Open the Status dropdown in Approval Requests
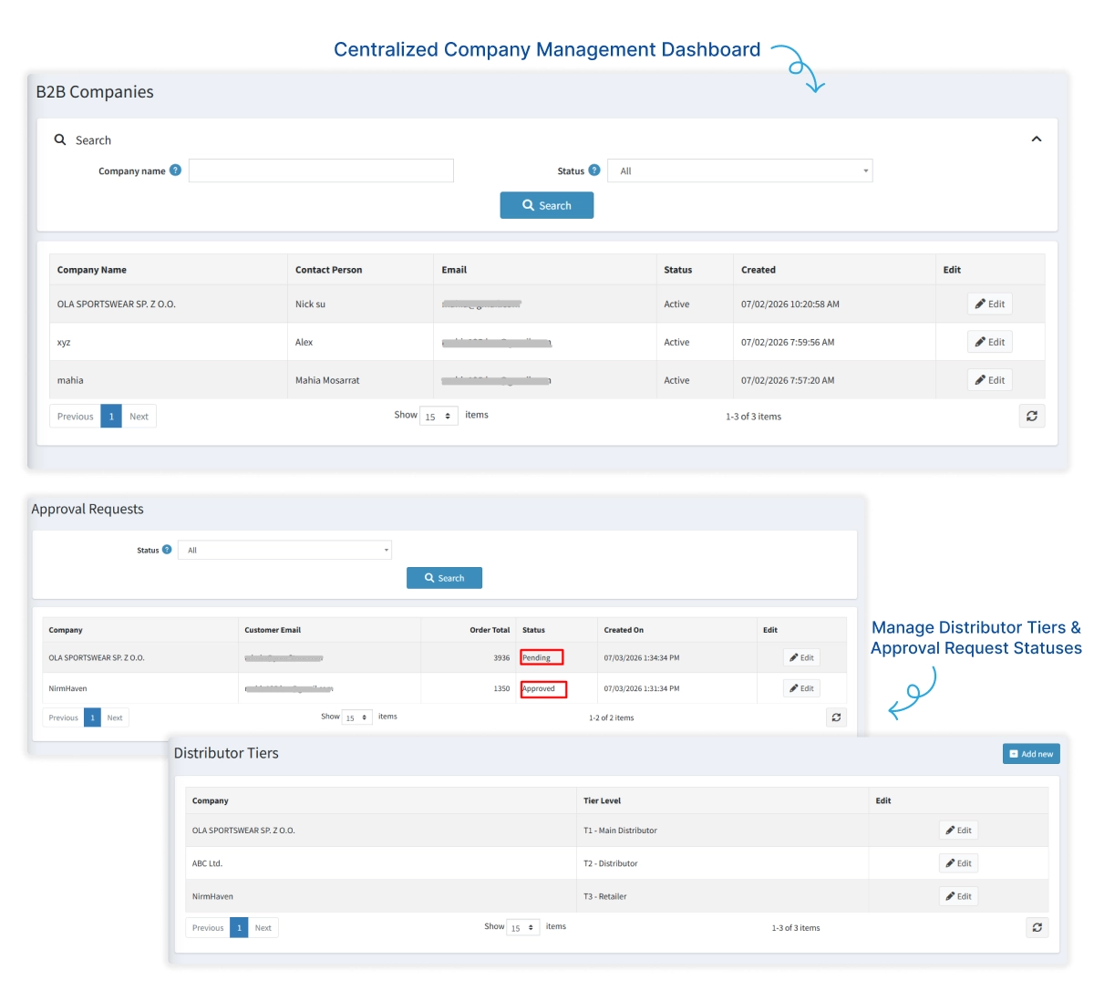This screenshot has height=1001, width=1094. point(285,550)
